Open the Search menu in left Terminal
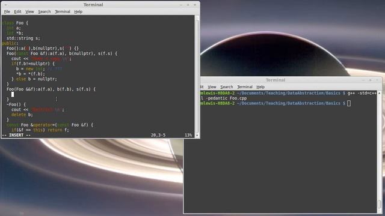The height and width of the screenshot is (216, 385). pos(44,11)
